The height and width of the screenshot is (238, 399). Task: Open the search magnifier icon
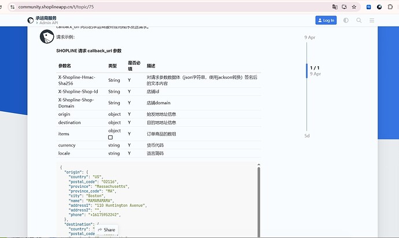pyautogui.click(x=359, y=20)
